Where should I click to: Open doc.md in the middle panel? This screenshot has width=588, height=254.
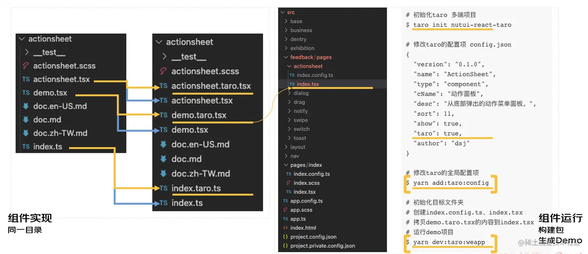[x=187, y=159]
